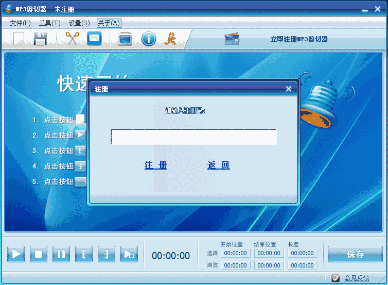Close the 注册 dialog
The width and height of the screenshot is (388, 285).
289,89
